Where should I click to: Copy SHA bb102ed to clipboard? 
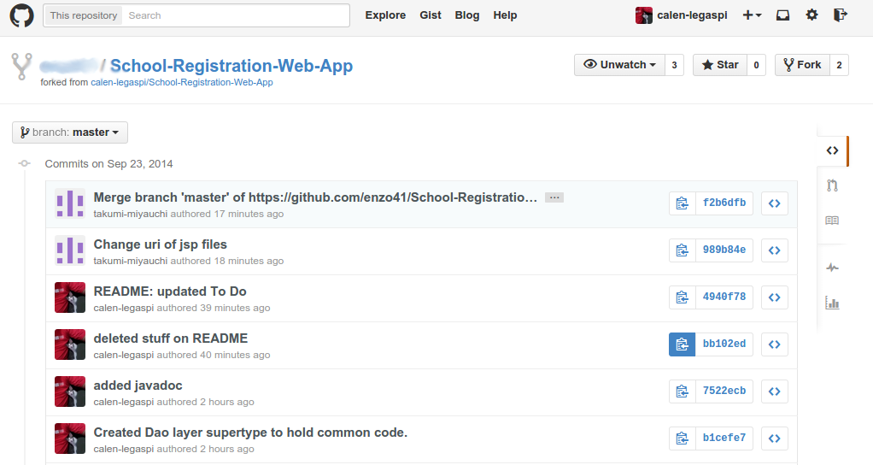[682, 344]
